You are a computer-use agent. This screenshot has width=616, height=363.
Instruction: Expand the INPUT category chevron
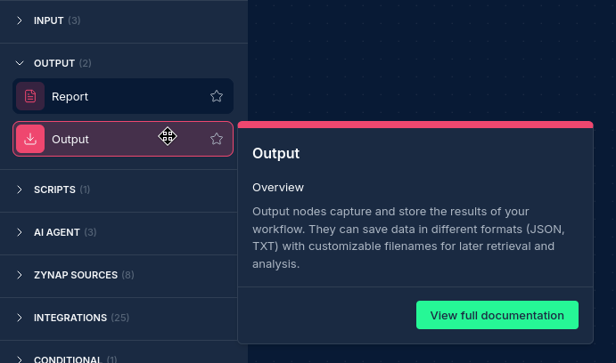click(x=20, y=20)
